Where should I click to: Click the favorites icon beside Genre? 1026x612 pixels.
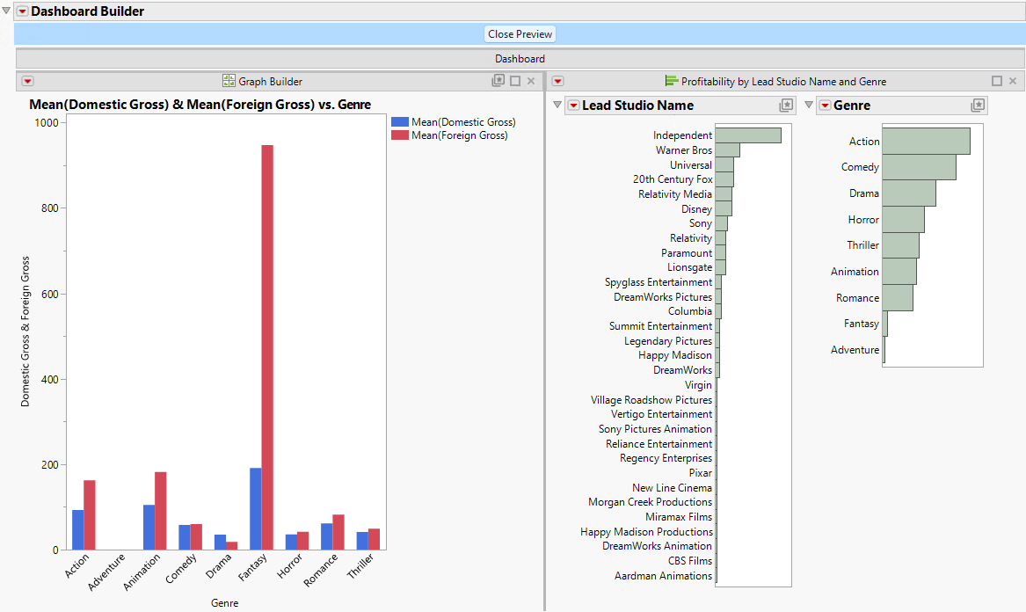point(977,105)
